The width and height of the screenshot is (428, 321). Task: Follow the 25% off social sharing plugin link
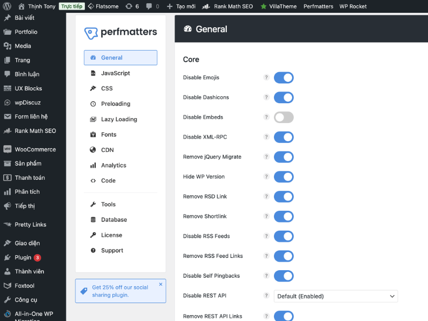(120, 291)
